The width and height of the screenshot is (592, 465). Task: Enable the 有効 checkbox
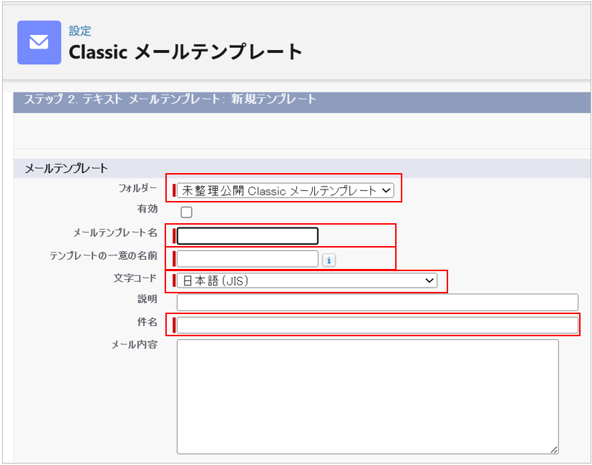point(186,212)
